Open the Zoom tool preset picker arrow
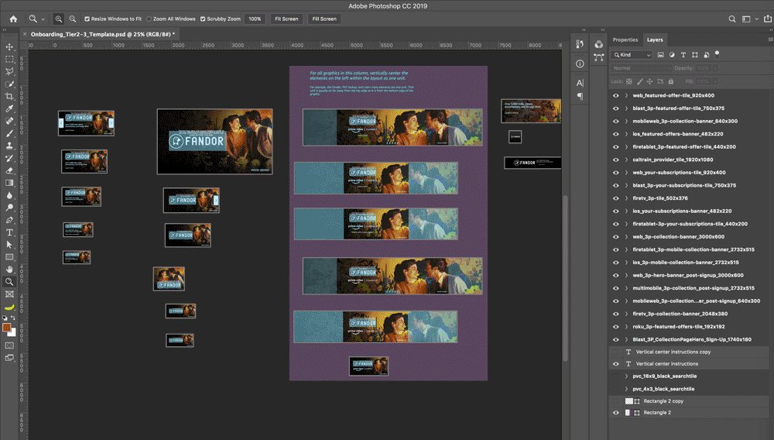The height and width of the screenshot is (440, 774). tap(43, 19)
